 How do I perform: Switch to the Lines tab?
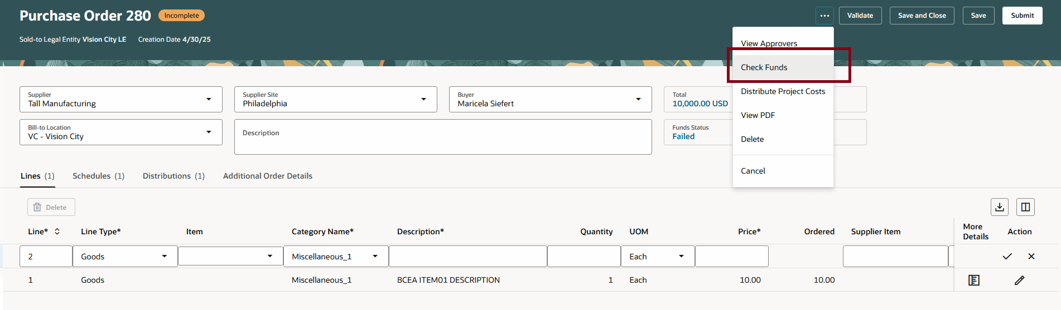[x=37, y=176]
